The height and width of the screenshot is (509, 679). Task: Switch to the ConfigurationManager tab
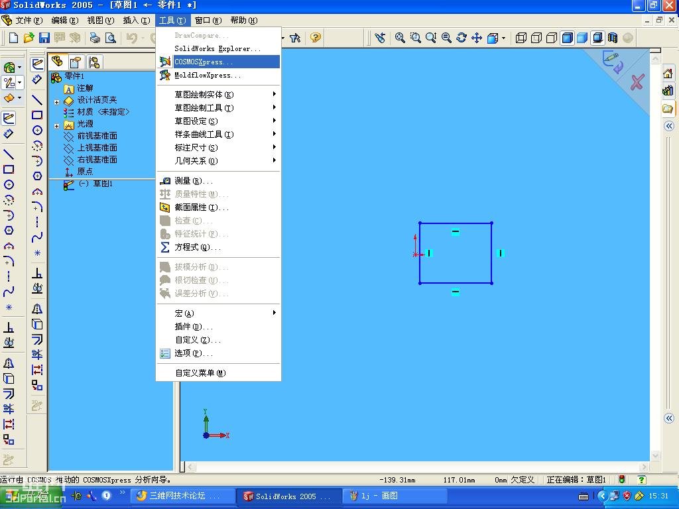[x=94, y=62]
